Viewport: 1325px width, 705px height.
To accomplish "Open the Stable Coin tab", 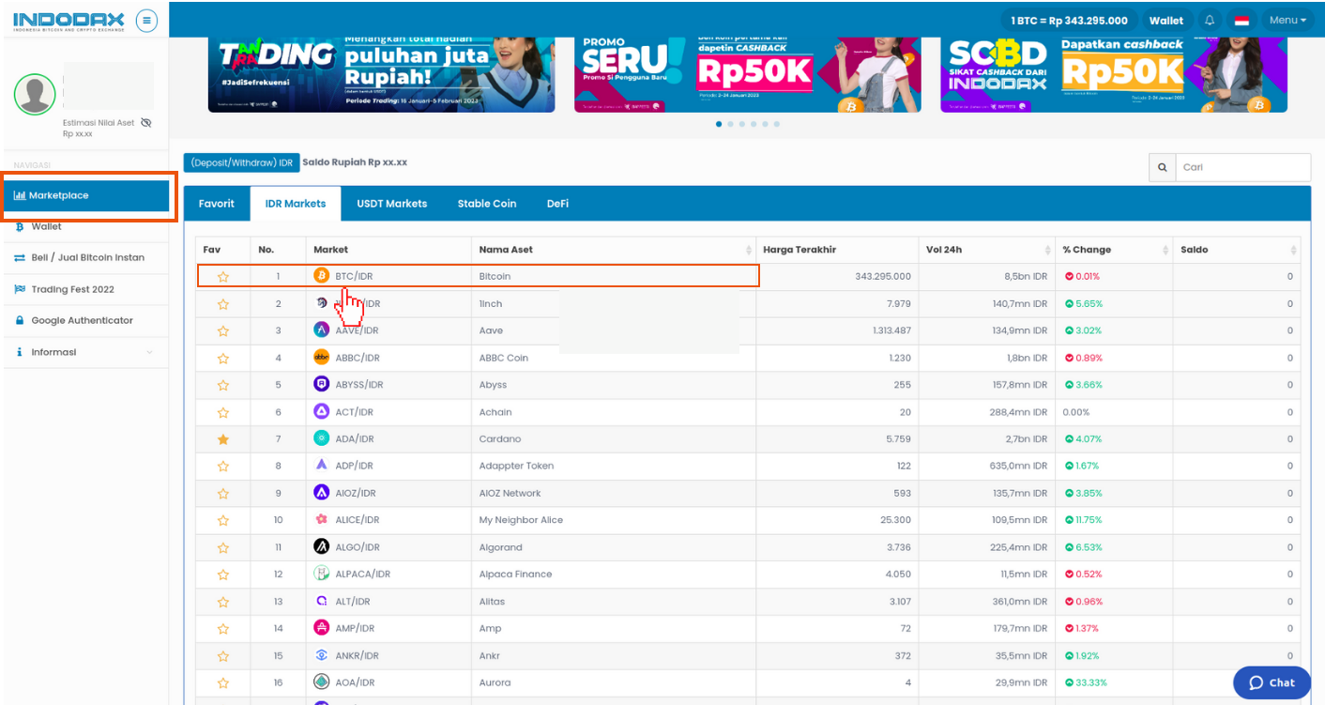I will (x=487, y=204).
